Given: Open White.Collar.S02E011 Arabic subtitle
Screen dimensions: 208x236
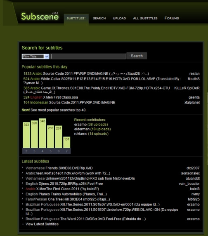Looking at the screenshot, I should (102, 81).
